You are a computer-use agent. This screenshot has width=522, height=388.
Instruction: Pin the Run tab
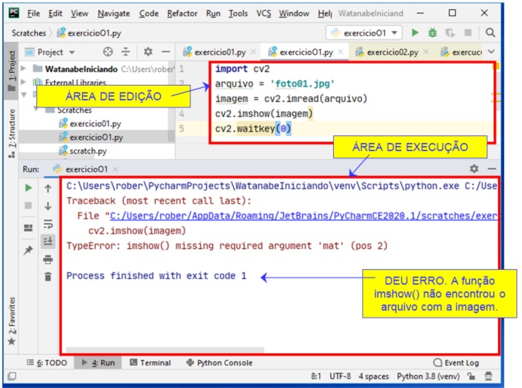tap(29, 250)
